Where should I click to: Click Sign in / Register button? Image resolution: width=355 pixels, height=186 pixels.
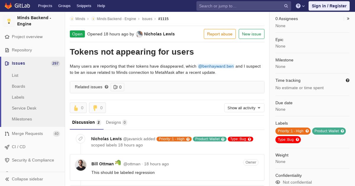329,6
